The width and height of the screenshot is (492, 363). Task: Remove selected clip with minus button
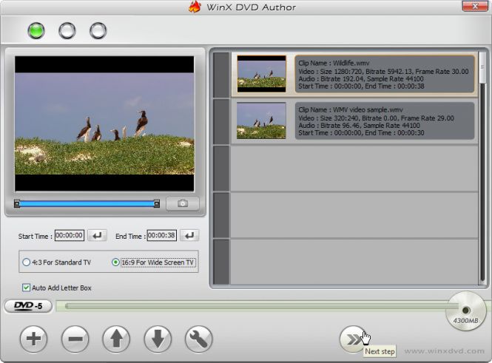75,339
